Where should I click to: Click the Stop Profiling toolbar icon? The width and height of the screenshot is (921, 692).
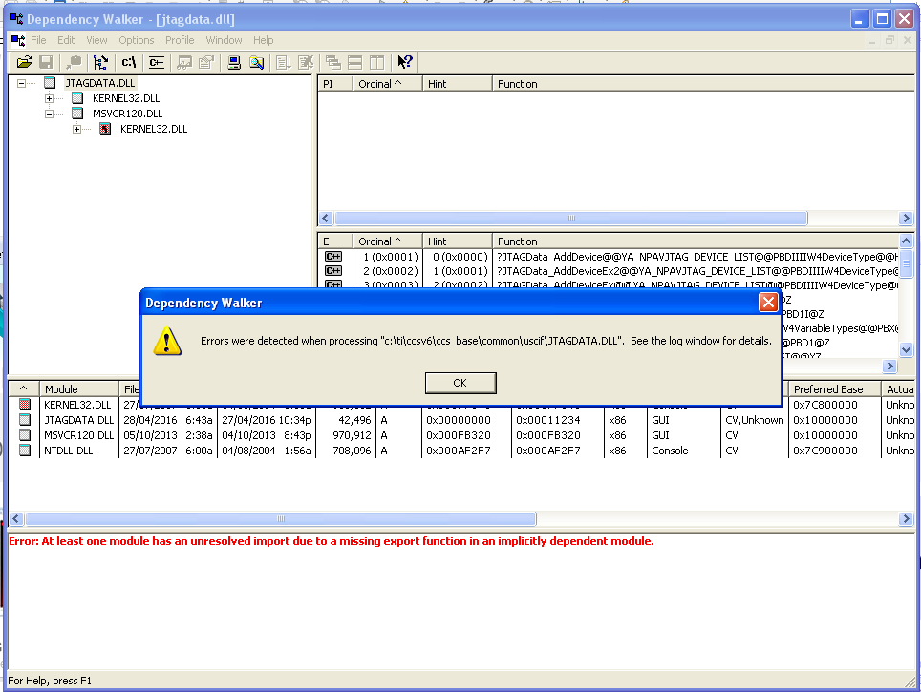(306, 62)
